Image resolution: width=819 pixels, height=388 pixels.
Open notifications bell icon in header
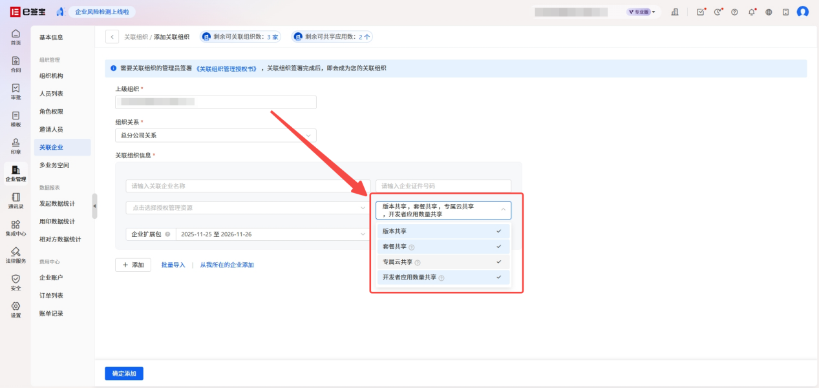coord(752,12)
